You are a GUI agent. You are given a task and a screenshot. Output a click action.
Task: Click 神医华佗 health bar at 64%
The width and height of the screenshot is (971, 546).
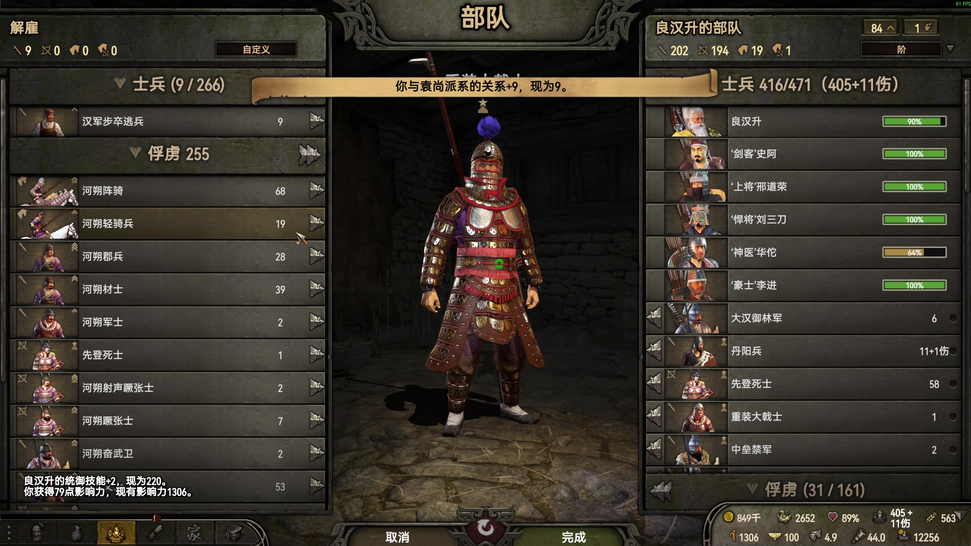click(x=914, y=253)
